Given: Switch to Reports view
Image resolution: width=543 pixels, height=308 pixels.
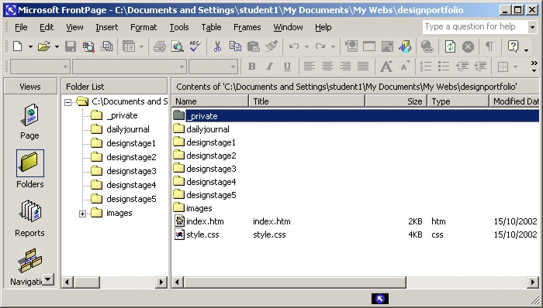Looking at the screenshot, I should pyautogui.click(x=29, y=218).
